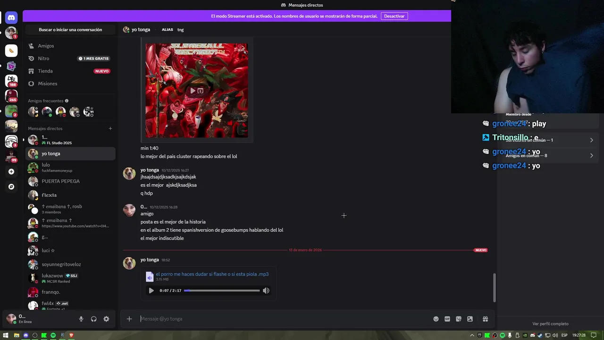Screen dimensions: 604x340
Task: Click the Amigos frecuentes info icon
Action: point(67,101)
